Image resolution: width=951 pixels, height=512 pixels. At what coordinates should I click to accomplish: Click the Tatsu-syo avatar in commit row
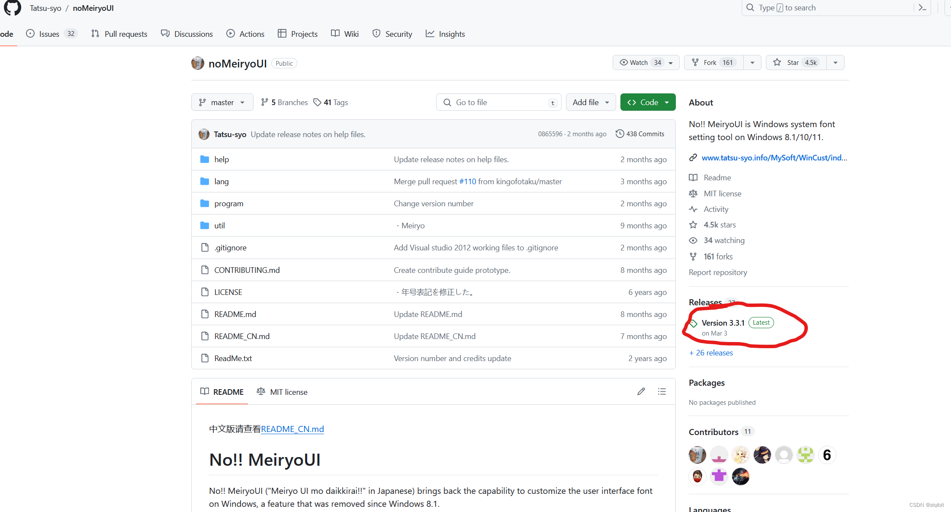tap(204, 134)
